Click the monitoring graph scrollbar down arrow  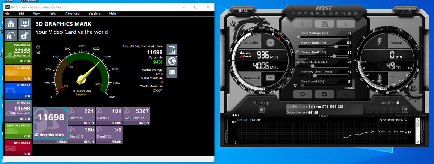point(418,142)
